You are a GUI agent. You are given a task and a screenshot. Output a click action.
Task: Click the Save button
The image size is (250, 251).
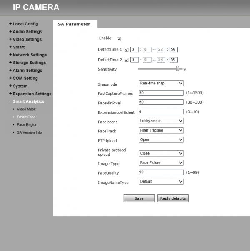(x=139, y=198)
